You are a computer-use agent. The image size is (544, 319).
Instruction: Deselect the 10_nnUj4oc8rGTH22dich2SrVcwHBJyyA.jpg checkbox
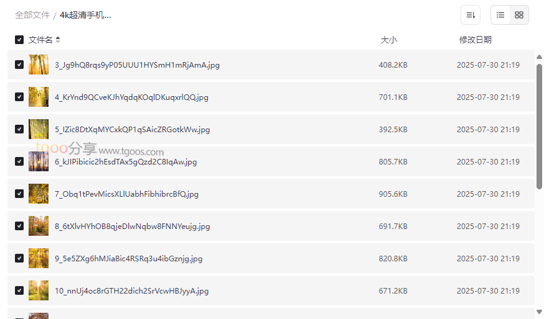(x=19, y=290)
